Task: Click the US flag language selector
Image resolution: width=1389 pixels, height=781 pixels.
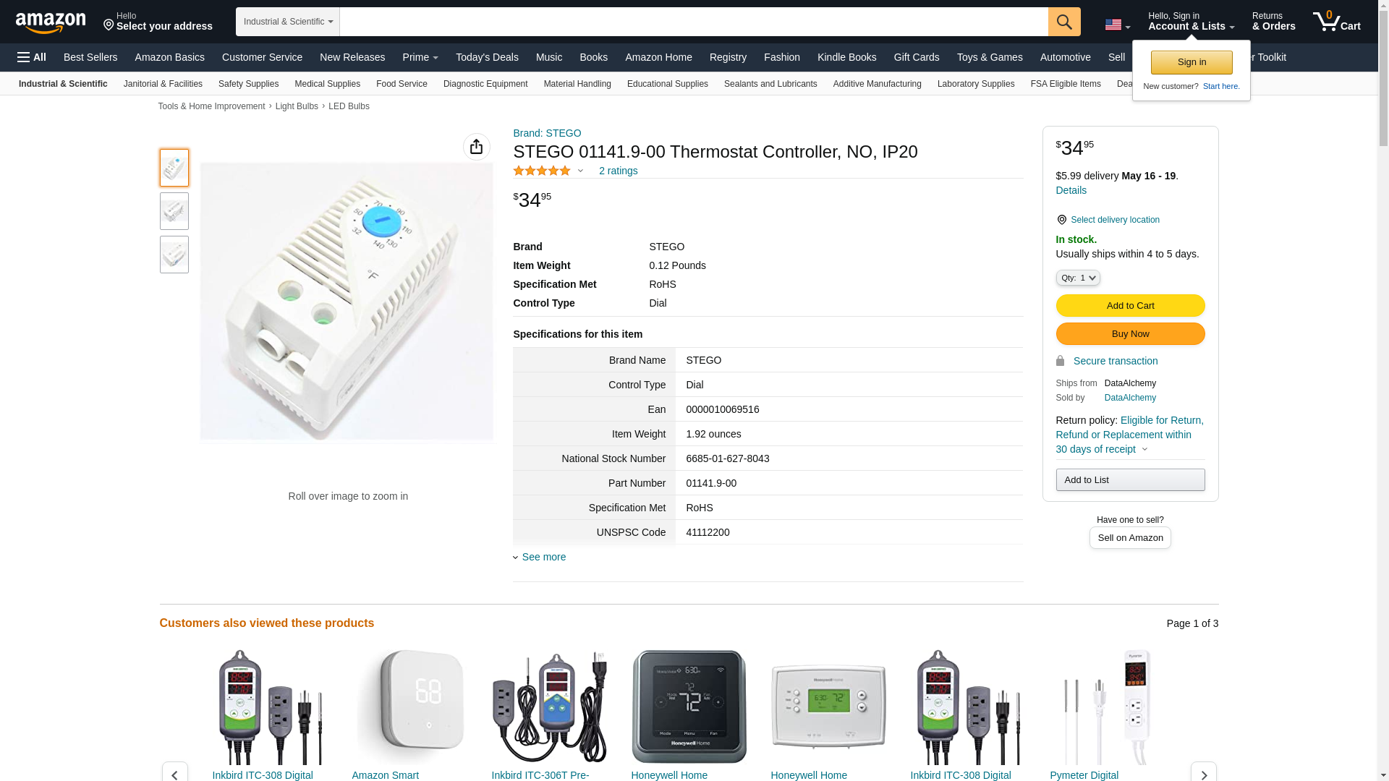Action: 1117,25
